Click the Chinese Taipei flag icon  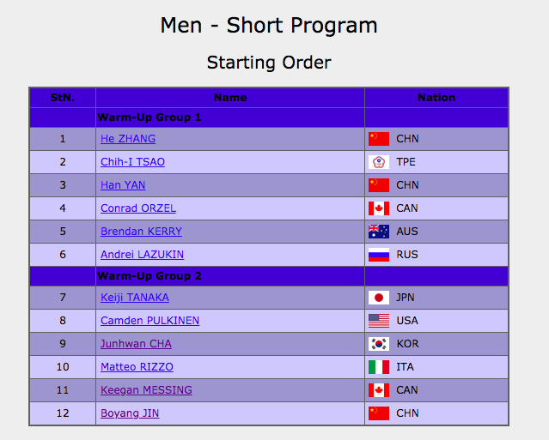[x=379, y=162]
